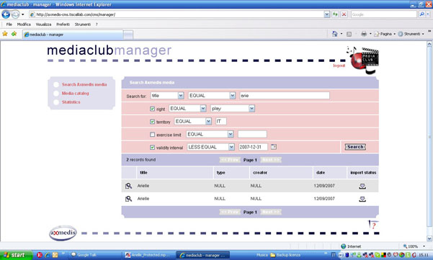
Task: Open calendar picker next to validity date
Action: point(273,147)
